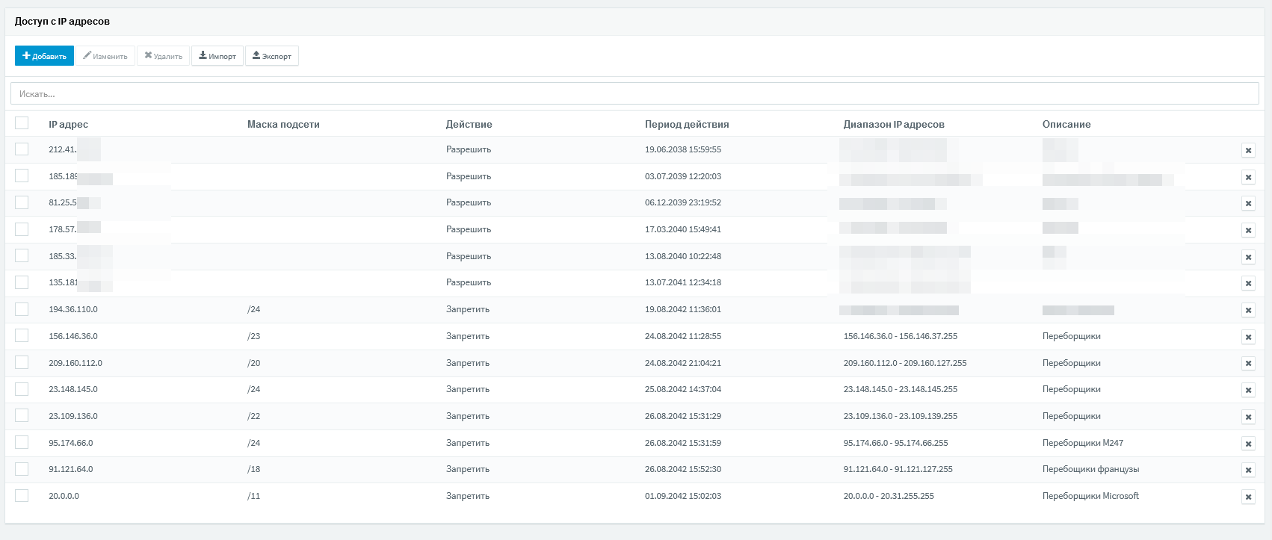
Task: Select checkbox for 23.148.145.0
Action: 22,389
